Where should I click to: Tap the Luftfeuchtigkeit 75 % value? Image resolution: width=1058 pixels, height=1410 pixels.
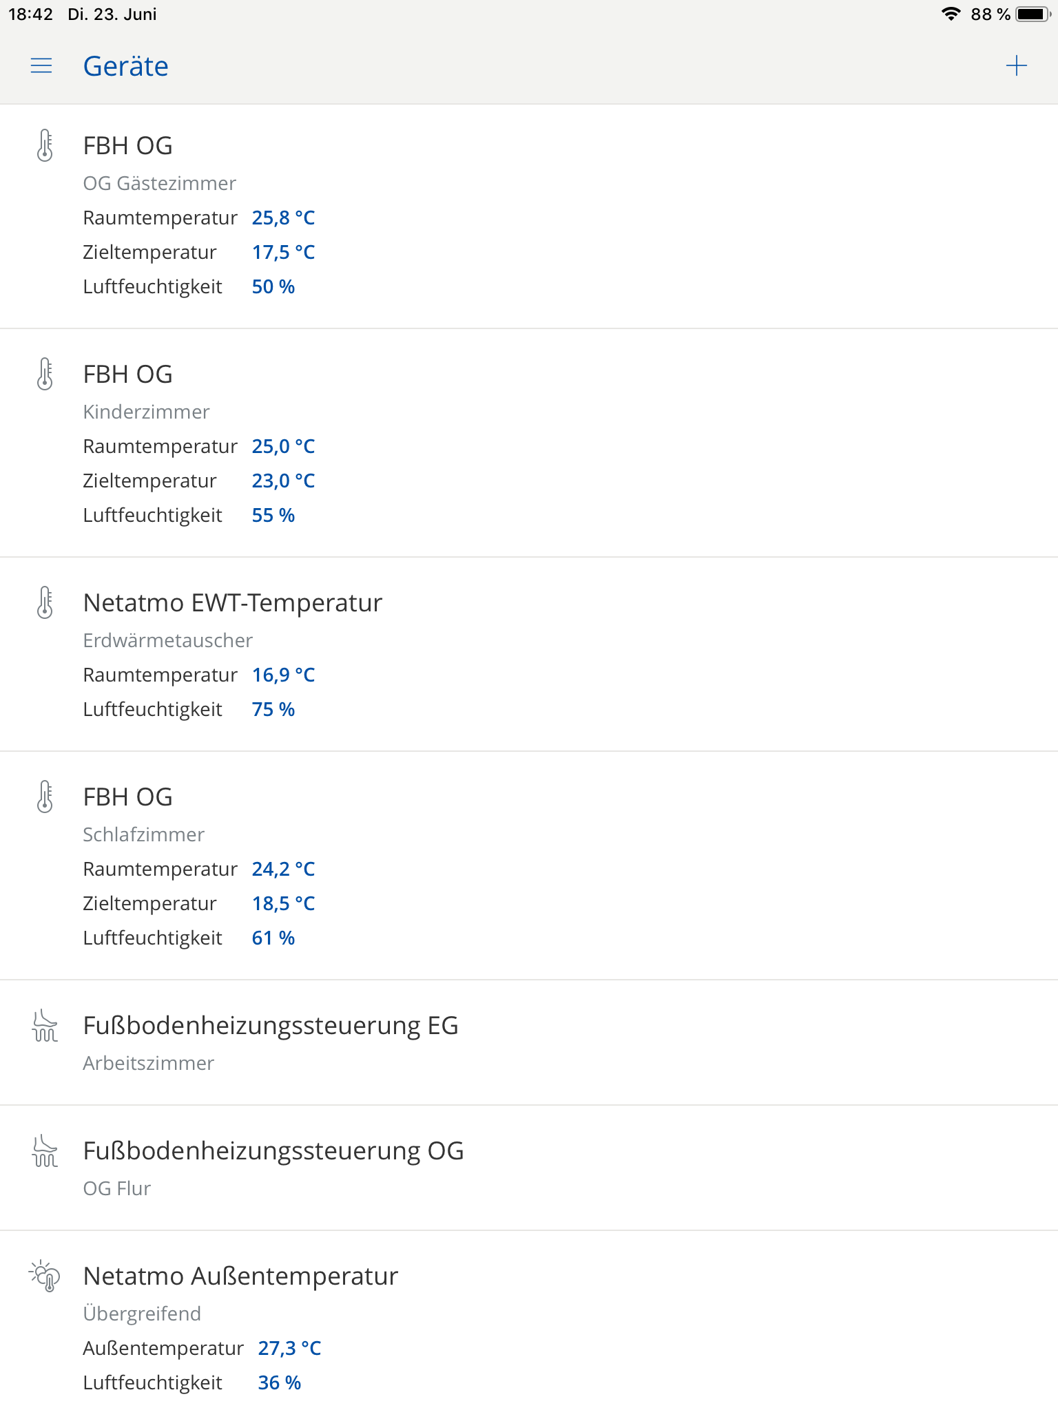click(273, 710)
